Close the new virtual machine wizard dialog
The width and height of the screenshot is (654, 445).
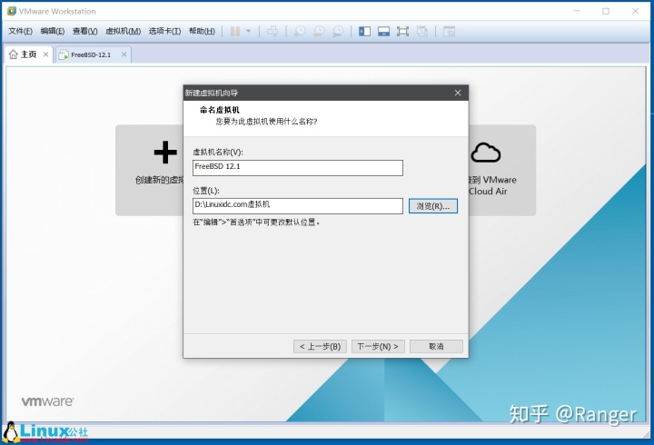pos(458,93)
